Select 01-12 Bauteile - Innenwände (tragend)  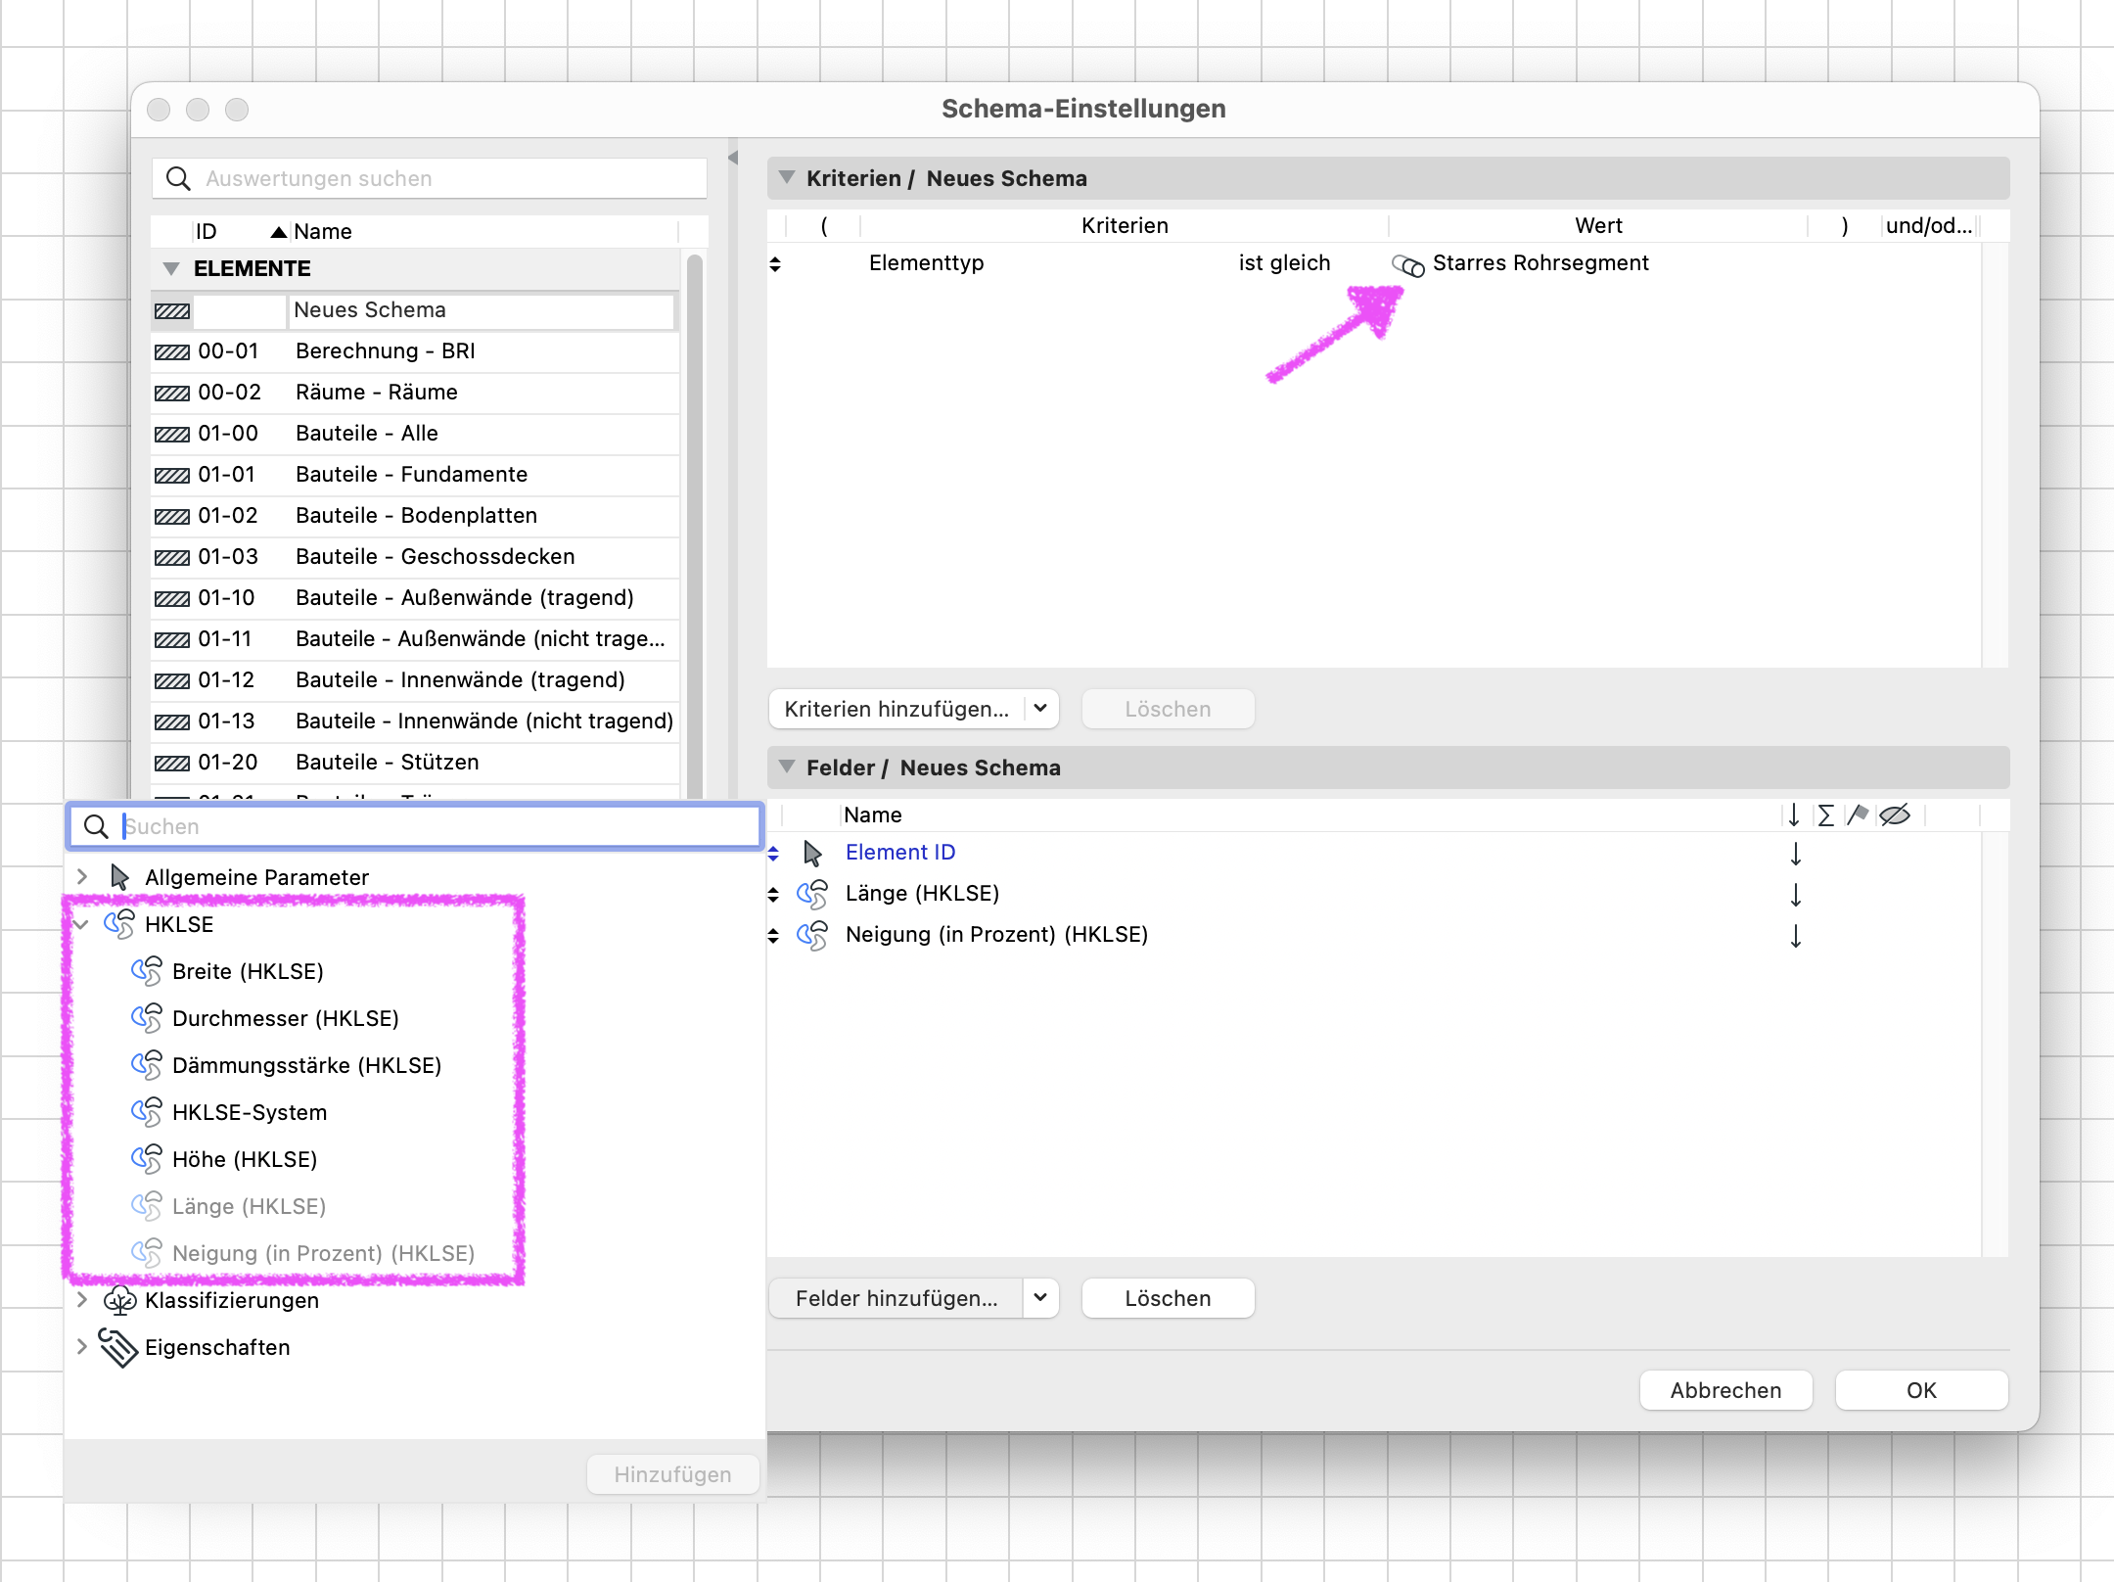(x=415, y=680)
